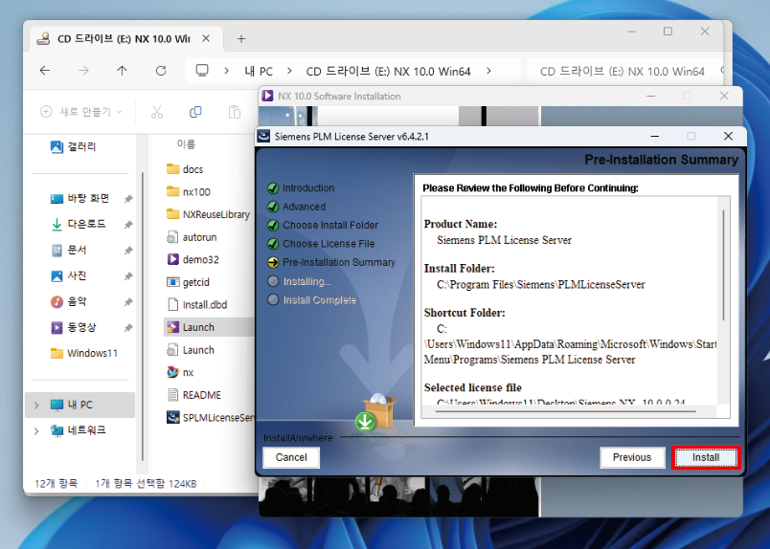Open 사진 in the navigation pane
Viewport: 770px width, 549px height.
[69, 275]
